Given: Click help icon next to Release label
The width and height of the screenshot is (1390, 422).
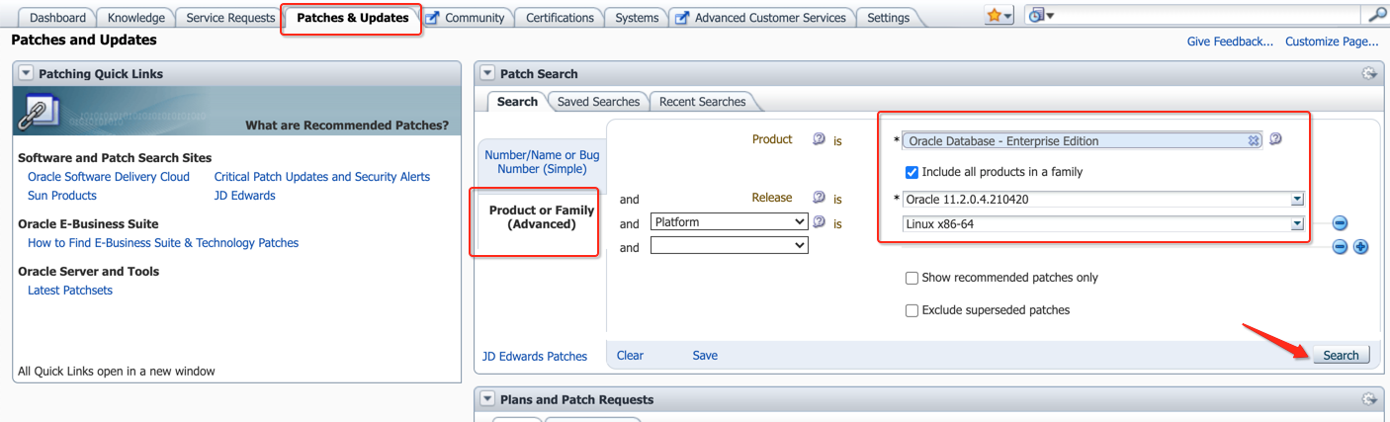Looking at the screenshot, I should coord(819,198).
